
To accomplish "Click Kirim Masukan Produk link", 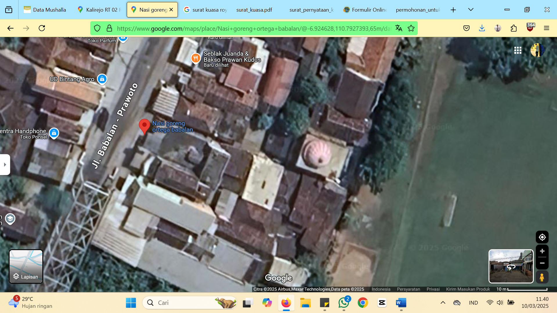I will pyautogui.click(x=468, y=289).
